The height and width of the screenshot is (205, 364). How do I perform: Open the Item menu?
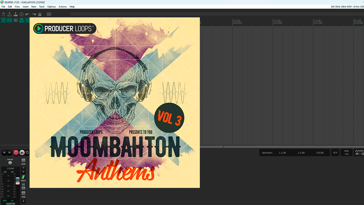[34, 7]
